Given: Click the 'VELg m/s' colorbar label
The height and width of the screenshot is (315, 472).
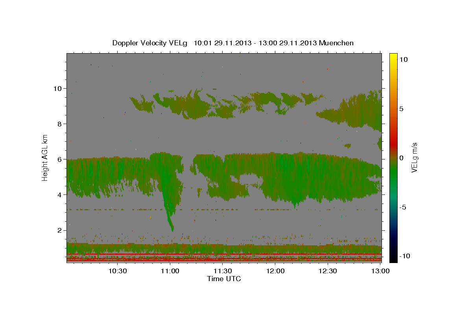Looking at the screenshot, I should [414, 157].
